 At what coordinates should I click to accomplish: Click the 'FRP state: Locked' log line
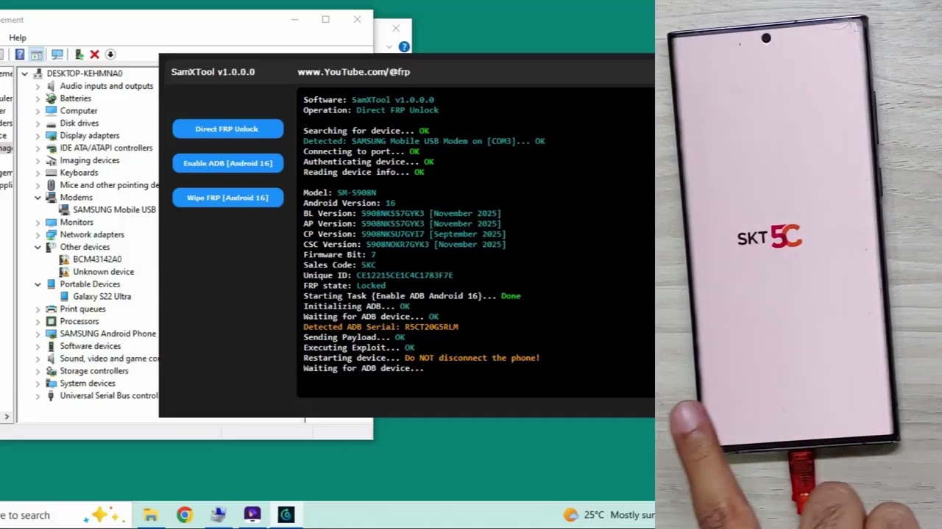click(344, 286)
